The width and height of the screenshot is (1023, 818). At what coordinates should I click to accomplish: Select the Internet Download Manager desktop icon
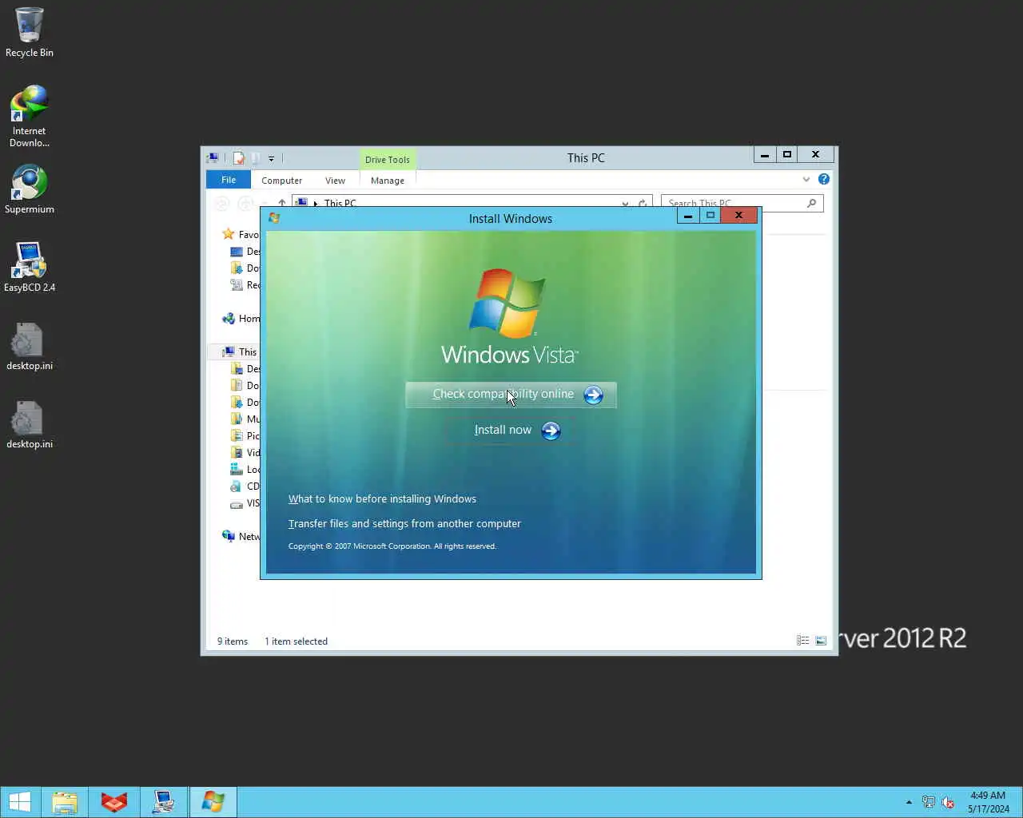point(30,116)
